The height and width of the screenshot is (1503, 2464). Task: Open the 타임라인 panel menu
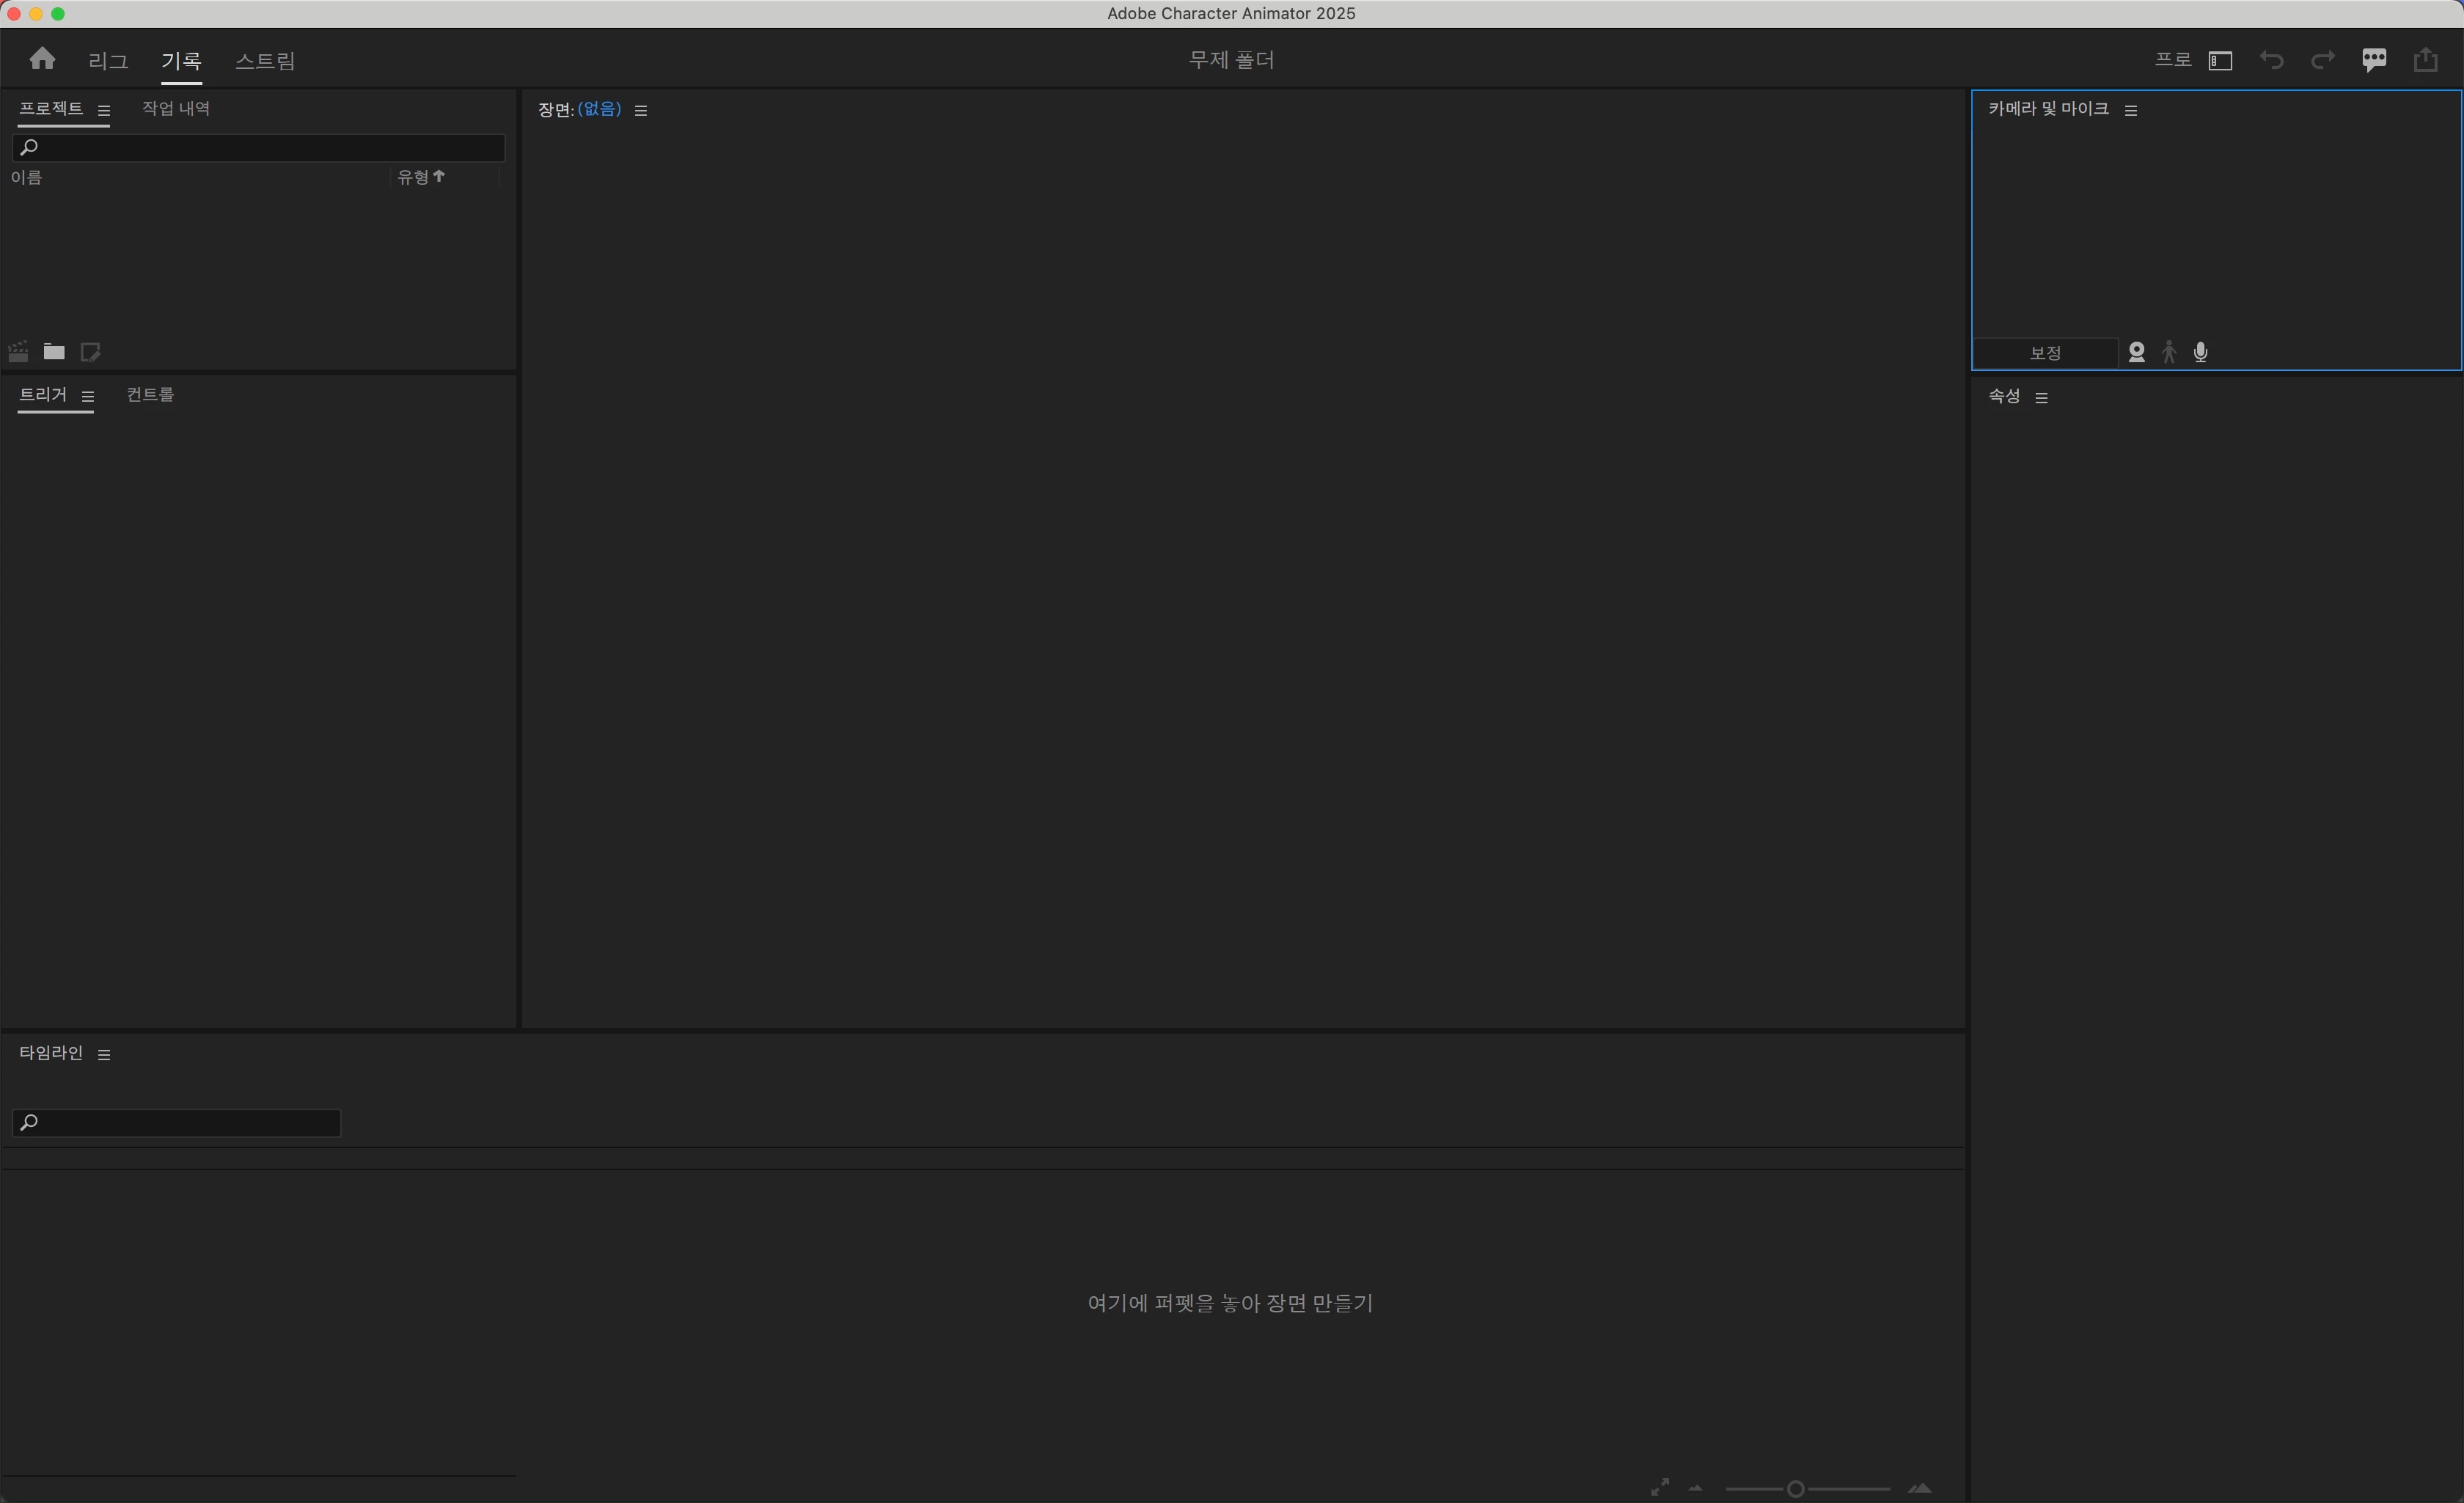pyautogui.click(x=104, y=1054)
